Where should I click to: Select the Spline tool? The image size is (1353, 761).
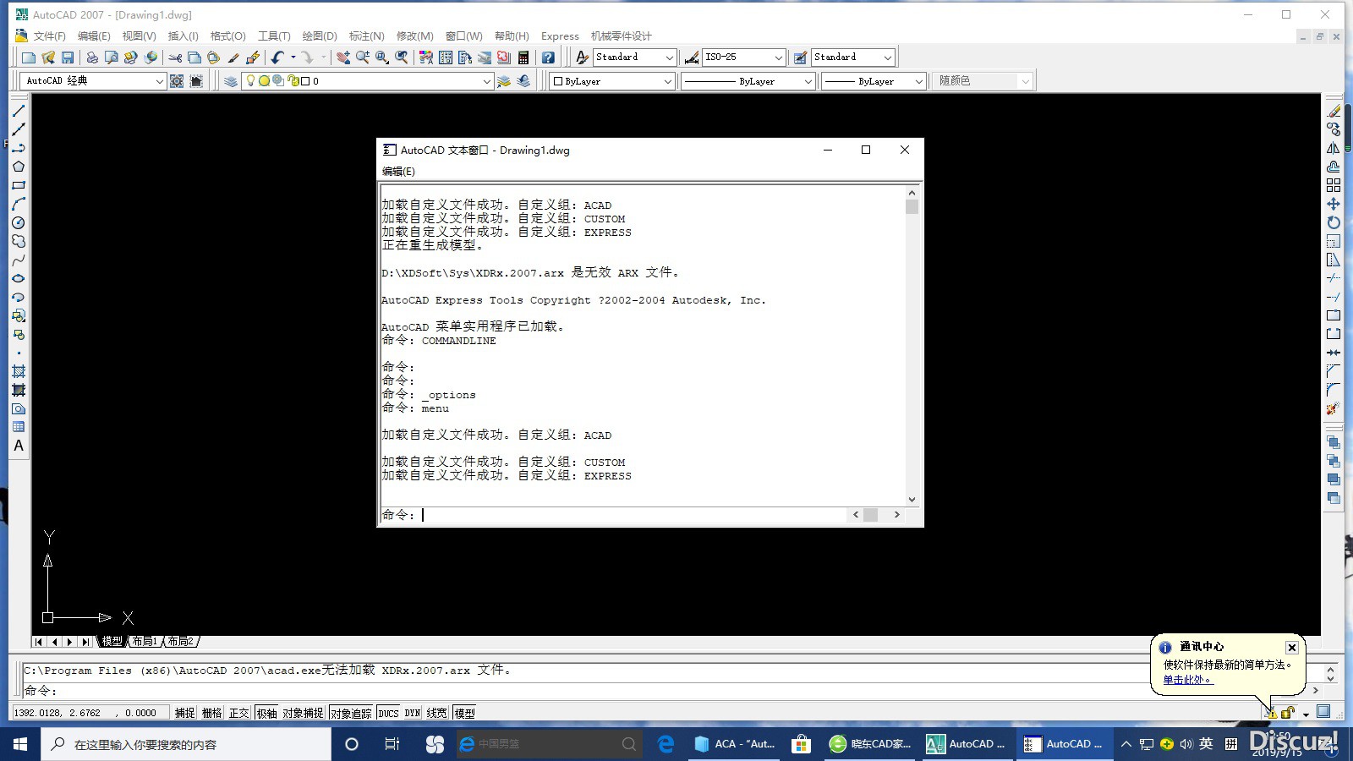point(19,260)
